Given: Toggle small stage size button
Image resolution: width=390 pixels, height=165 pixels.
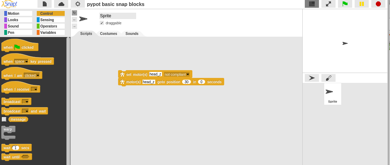Looking at the screenshot, I should 312,4.
